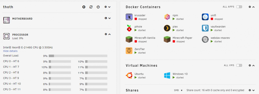Click the Minecraft-Vanilla grass block icon
Viewport: 259px width, 94px height.
click(x=129, y=39)
